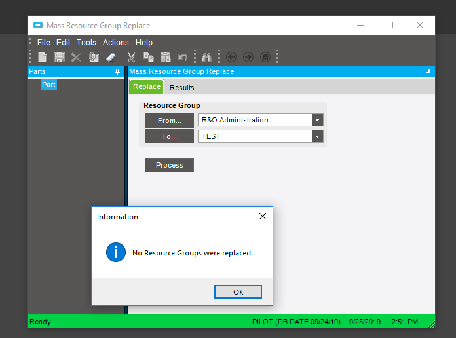Screen dimensions: 456x338
Task: Expand the To resource group dropdown arrow
Action: click(317, 136)
